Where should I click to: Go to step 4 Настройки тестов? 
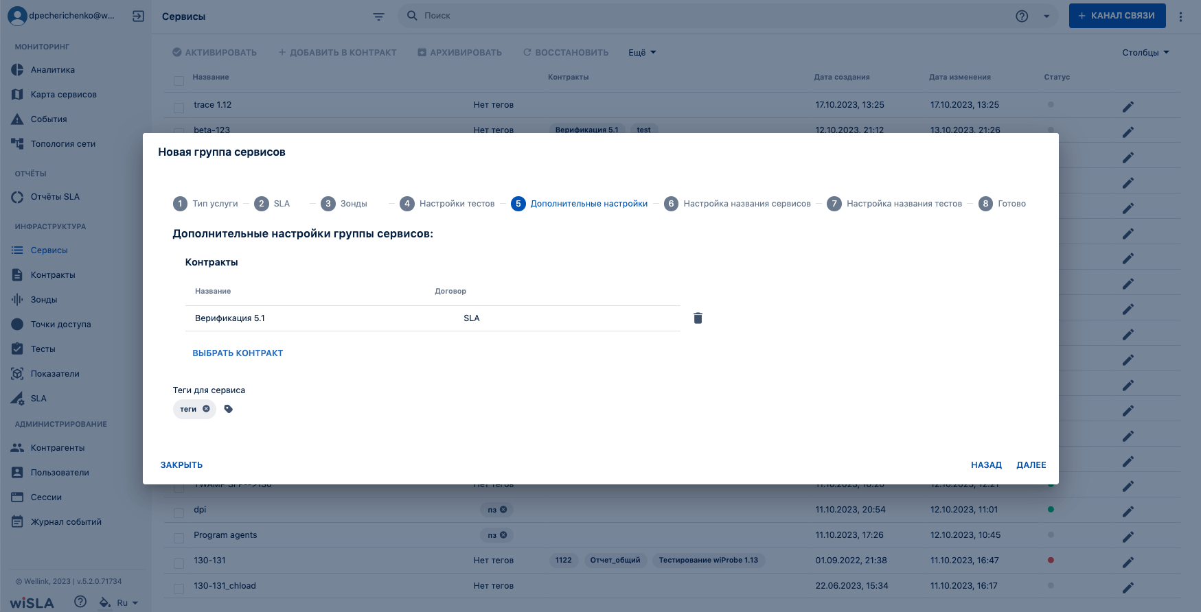(x=447, y=204)
